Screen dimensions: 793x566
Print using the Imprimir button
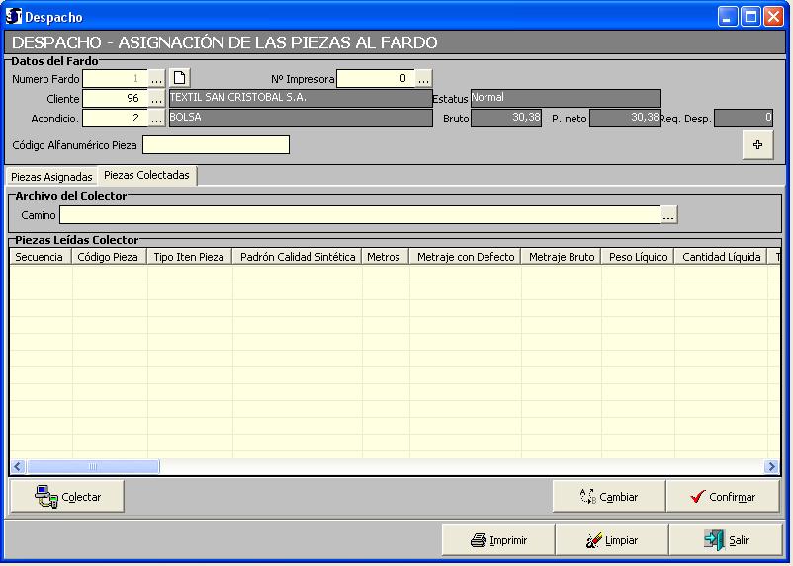click(x=497, y=540)
